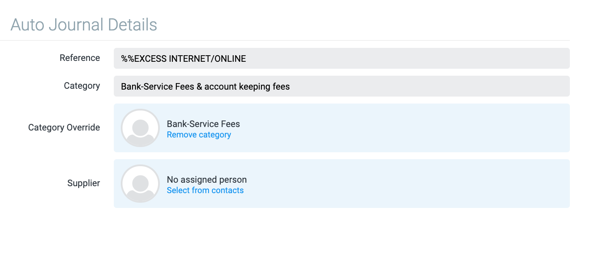Focus the Reference input field
602x261 pixels.
click(341, 58)
